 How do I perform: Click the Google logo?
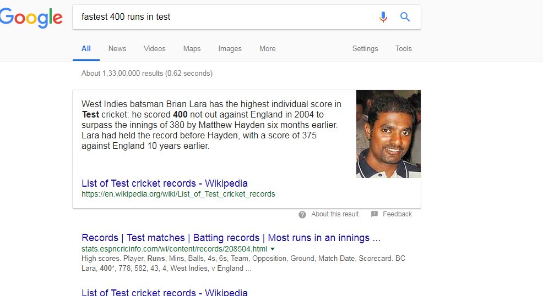tap(31, 18)
